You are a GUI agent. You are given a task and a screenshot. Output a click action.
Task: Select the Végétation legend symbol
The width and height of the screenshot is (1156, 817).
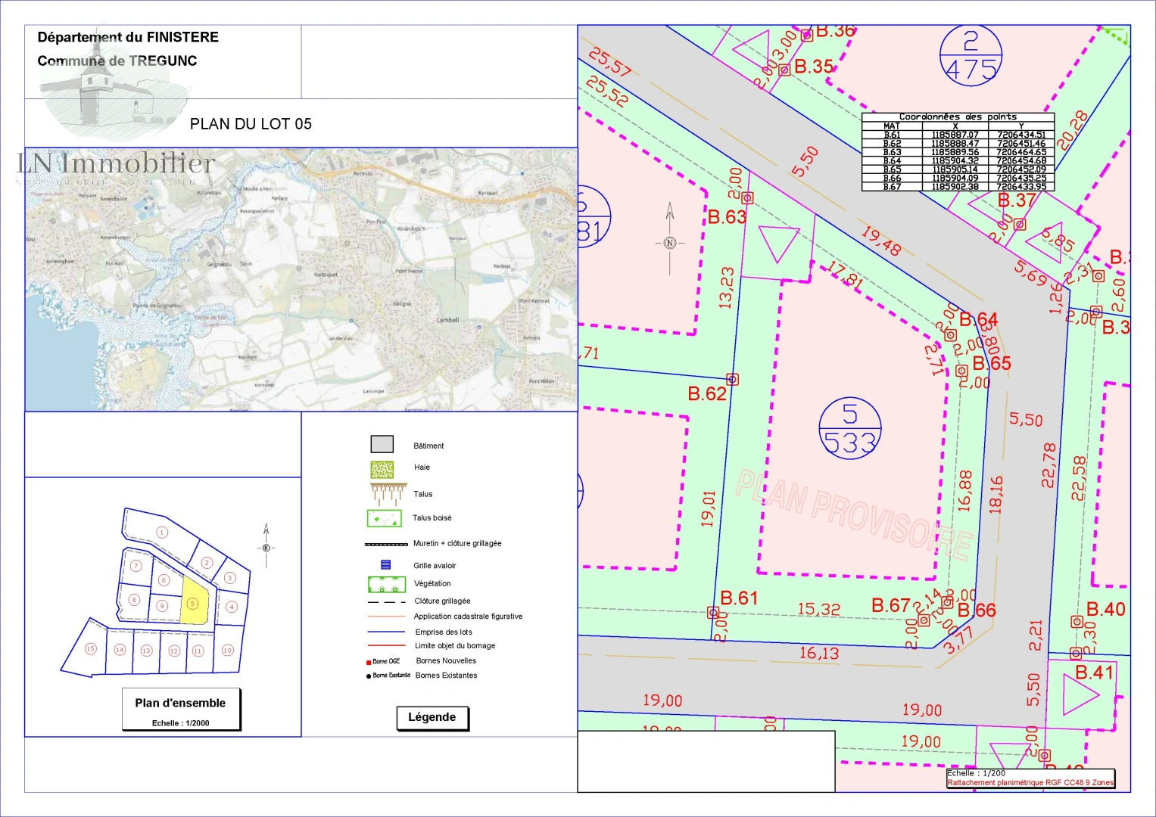click(387, 584)
